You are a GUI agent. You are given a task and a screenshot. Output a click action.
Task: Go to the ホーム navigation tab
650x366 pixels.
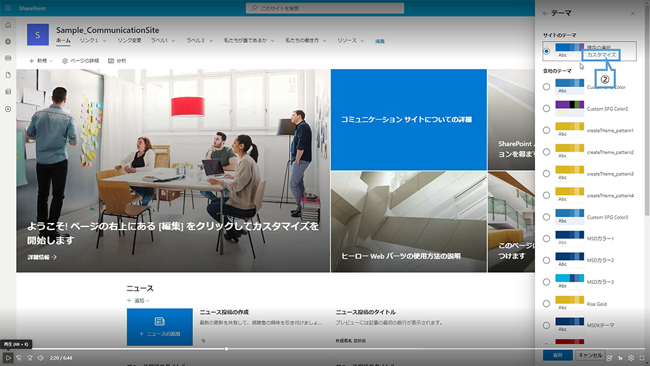(63, 40)
